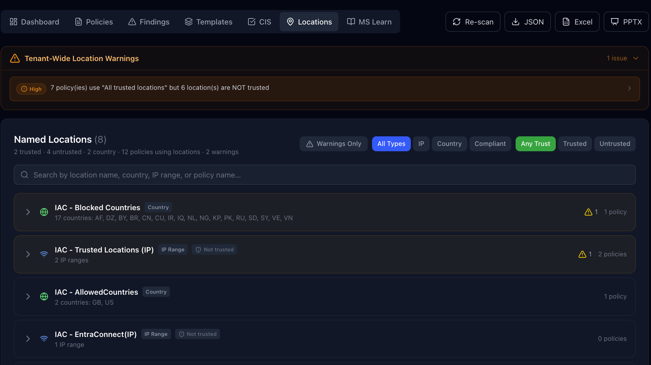Collapse the Tenant-Wide Location Warnings chevron
The height and width of the screenshot is (365, 651).
point(636,58)
